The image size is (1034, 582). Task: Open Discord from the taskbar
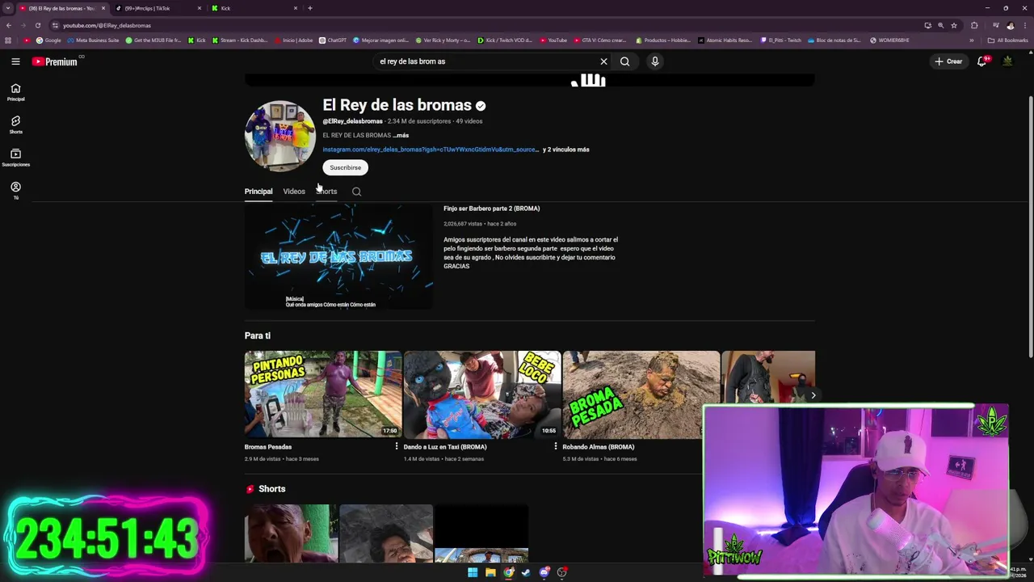point(544,572)
